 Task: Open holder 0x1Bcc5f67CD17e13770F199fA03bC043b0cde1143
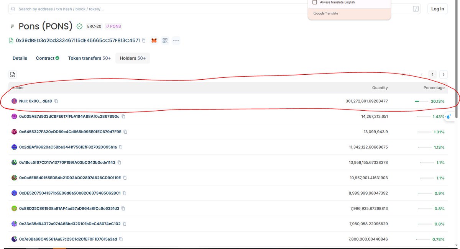coord(67,162)
